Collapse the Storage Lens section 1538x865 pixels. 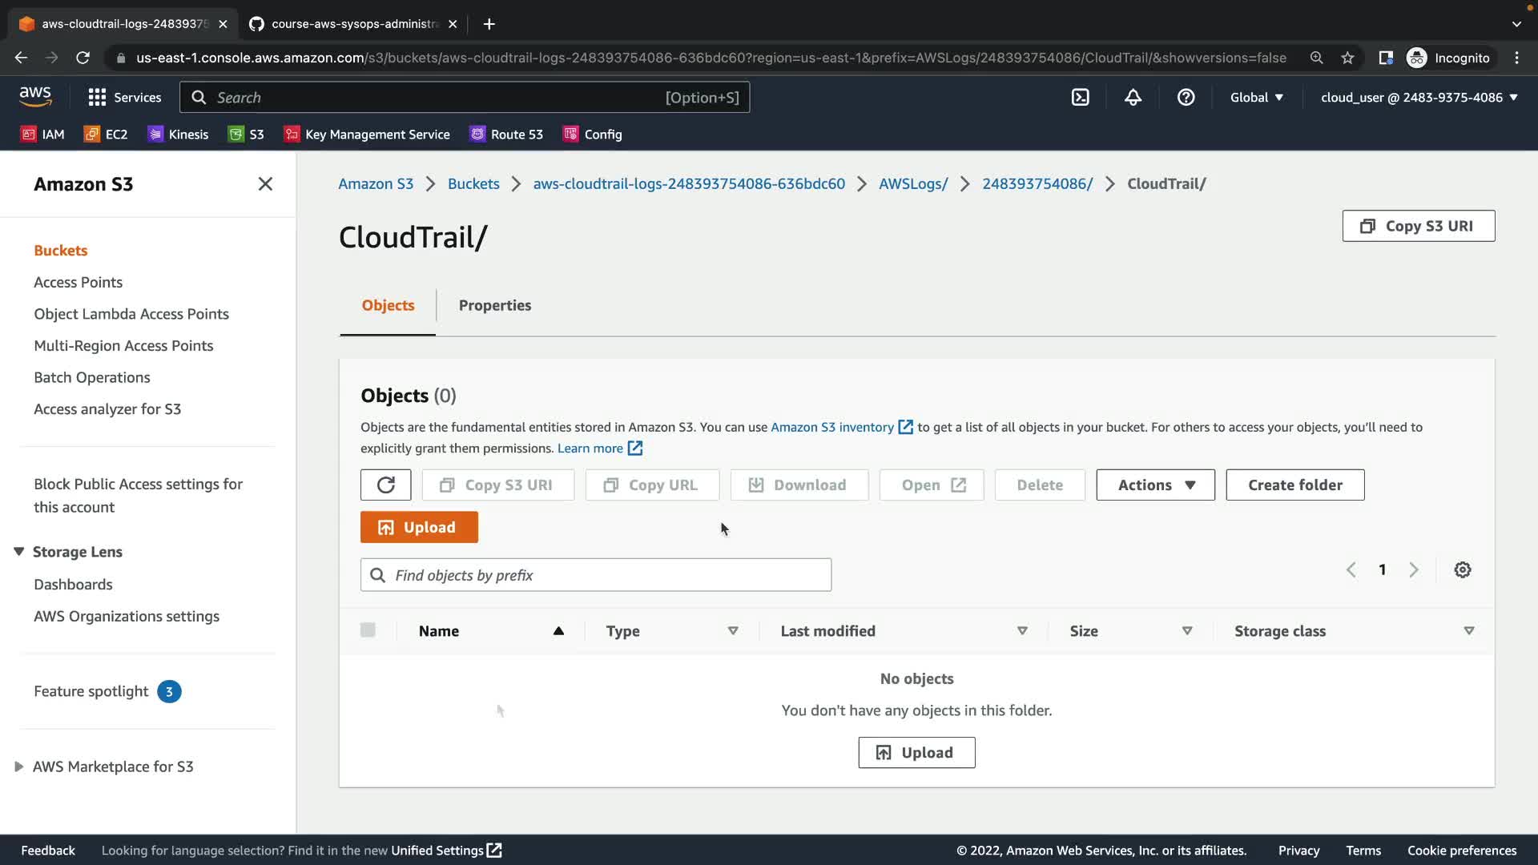pyautogui.click(x=19, y=552)
